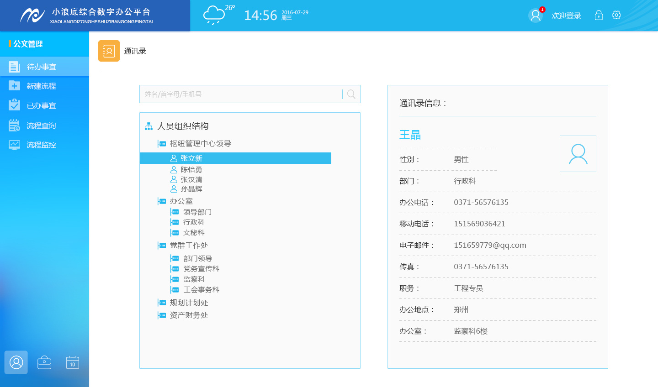The height and width of the screenshot is (387, 658).
Task: Click the 14:56 clock display
Action: point(260,16)
